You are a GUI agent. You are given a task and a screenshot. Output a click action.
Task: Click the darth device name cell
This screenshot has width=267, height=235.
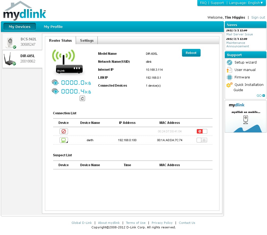[90, 140]
